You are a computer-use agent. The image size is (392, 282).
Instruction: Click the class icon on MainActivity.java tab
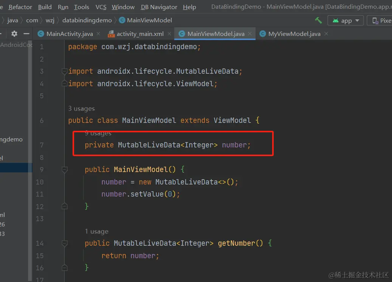point(41,34)
